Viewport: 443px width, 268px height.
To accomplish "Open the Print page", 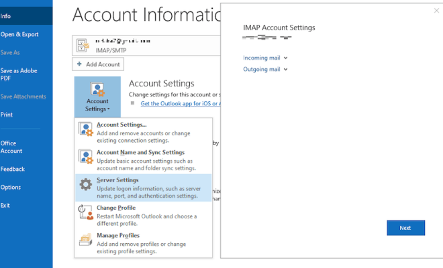I will [7, 115].
